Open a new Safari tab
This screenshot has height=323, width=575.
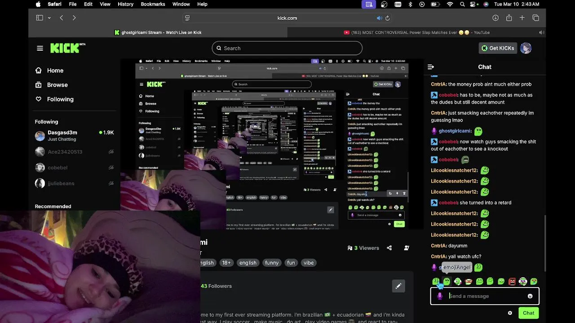tap(522, 18)
